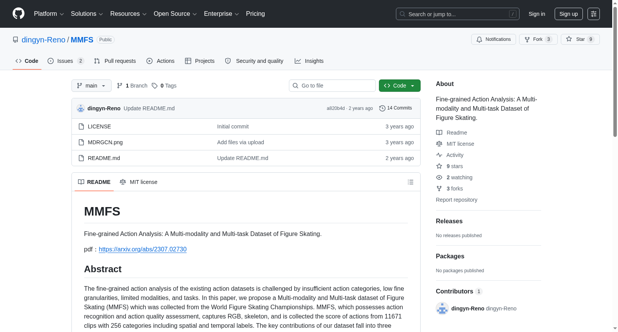618x332 pixels.
Task: View the 3 forks list
Action: (450, 189)
